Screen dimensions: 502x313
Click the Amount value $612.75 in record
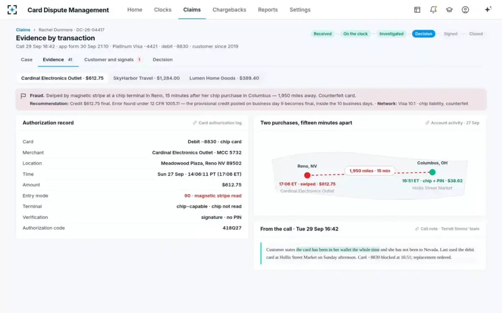pyautogui.click(x=232, y=185)
